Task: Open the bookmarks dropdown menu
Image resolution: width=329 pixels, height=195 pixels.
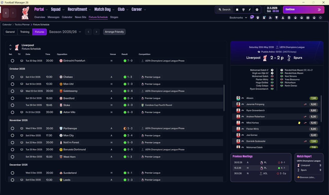Action: click(x=238, y=17)
